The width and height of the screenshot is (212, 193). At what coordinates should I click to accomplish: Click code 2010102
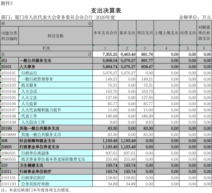(8, 79)
